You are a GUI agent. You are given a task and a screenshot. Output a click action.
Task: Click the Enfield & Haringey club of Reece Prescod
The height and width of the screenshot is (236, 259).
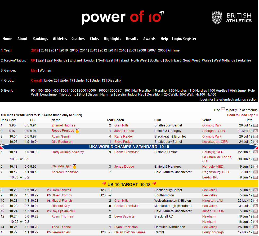coord(168,131)
